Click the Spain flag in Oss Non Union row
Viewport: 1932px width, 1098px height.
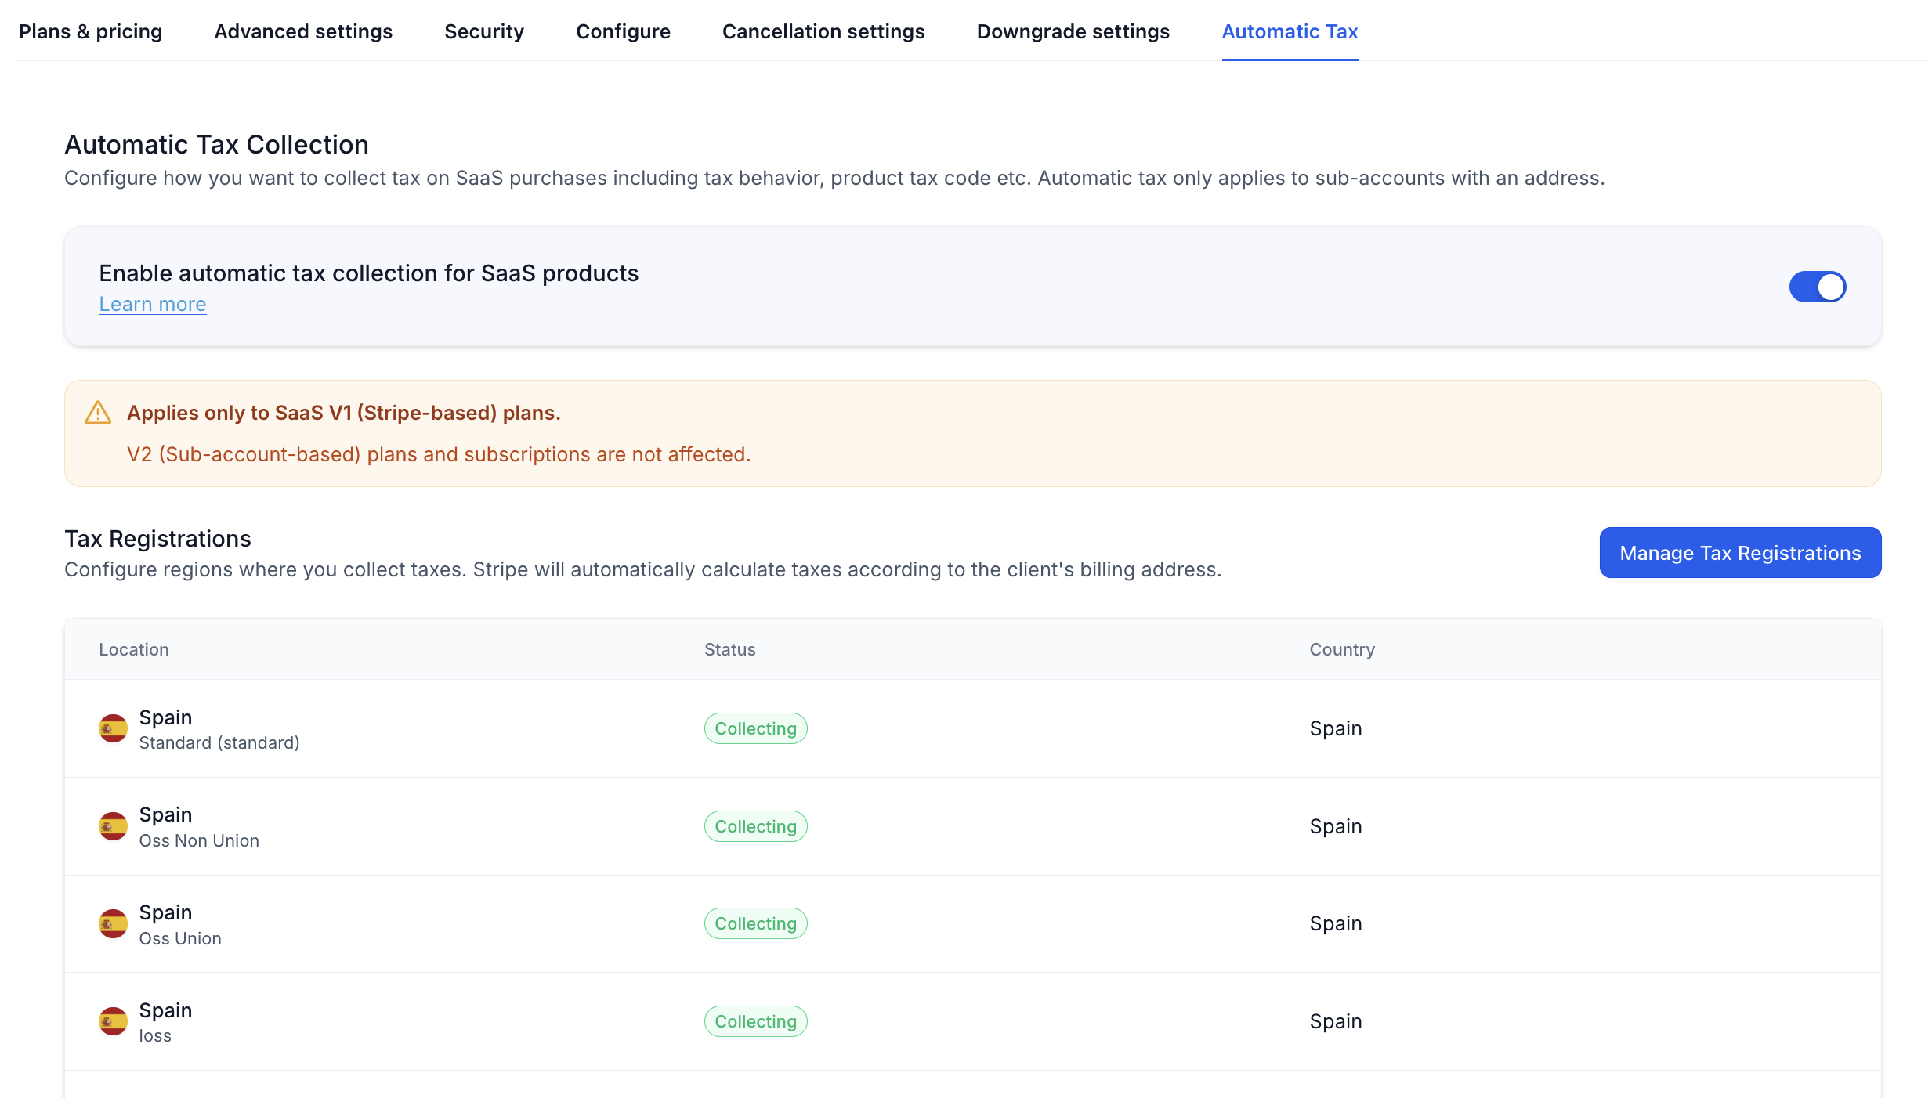coord(113,826)
